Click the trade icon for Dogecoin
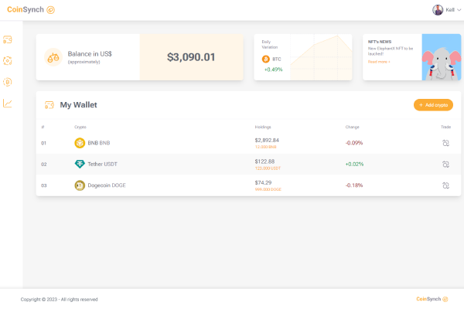 pyautogui.click(x=445, y=185)
